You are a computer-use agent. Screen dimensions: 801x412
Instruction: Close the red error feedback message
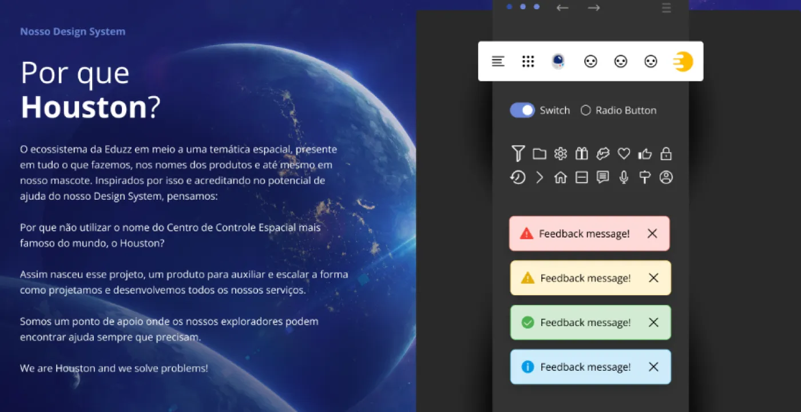click(x=652, y=233)
